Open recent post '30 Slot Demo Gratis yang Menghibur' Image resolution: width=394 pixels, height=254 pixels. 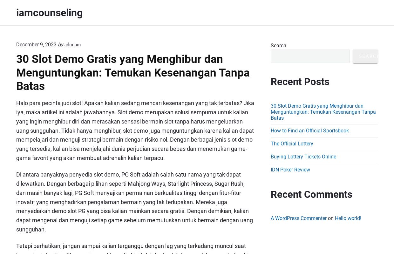tap(323, 112)
